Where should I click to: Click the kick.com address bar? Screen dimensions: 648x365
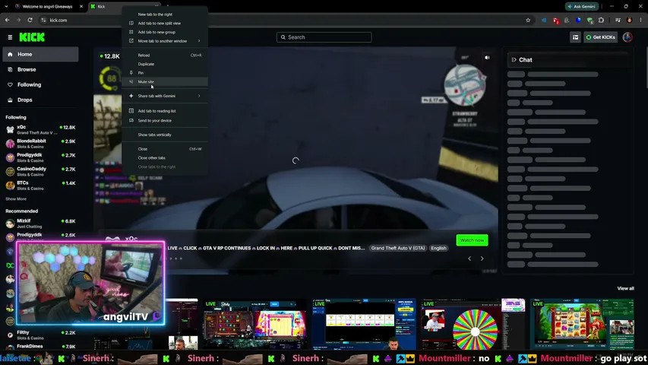pyautogui.click(x=281, y=20)
